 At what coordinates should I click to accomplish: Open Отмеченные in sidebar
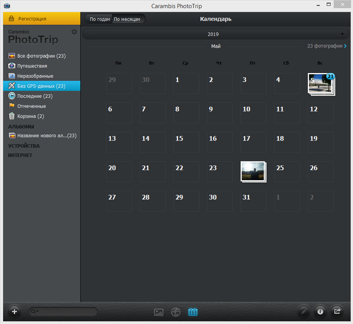click(x=42, y=106)
